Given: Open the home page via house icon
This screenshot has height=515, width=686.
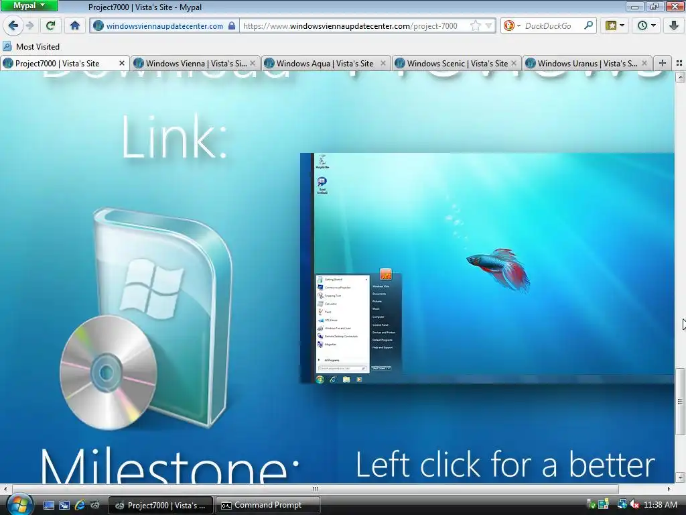Looking at the screenshot, I should (x=75, y=26).
